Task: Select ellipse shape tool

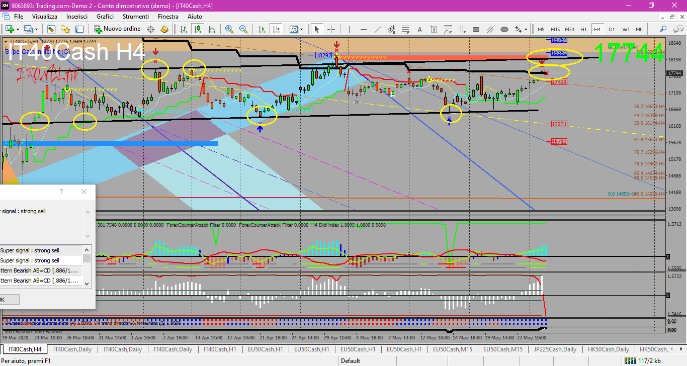Action: pyautogui.click(x=504, y=29)
